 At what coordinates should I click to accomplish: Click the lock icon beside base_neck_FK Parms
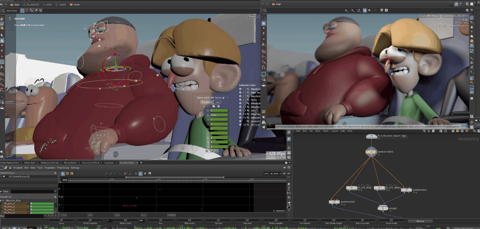[224, 98]
